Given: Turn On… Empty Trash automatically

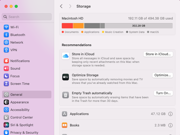Looking at the screenshot, I should [163, 93].
